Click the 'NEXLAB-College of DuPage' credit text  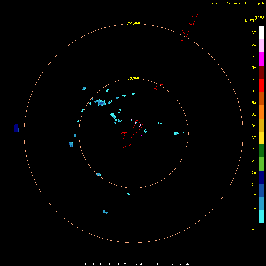click(236, 3)
